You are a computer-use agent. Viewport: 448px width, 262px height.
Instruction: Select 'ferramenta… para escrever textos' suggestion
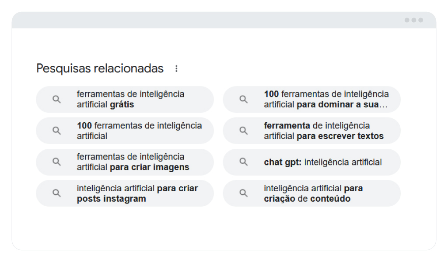pyautogui.click(x=311, y=131)
